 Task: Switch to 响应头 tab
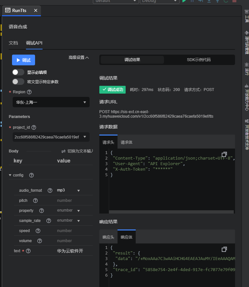click(108, 237)
